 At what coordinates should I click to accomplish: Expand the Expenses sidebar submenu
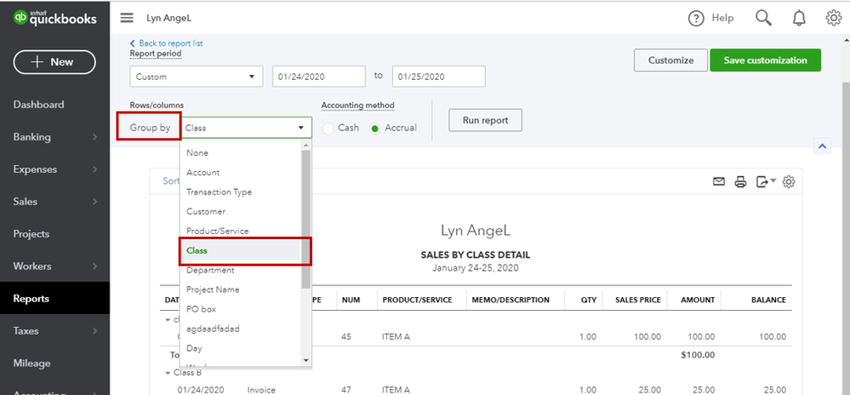(94, 169)
